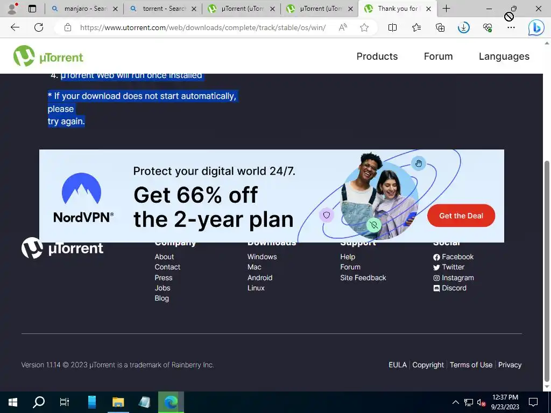Open the Mac download link
This screenshot has width=551, height=413.
[x=254, y=267]
